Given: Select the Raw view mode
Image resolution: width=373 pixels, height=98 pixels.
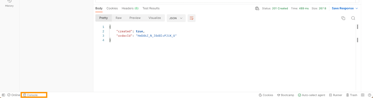Looking at the screenshot, I should coord(119,18).
